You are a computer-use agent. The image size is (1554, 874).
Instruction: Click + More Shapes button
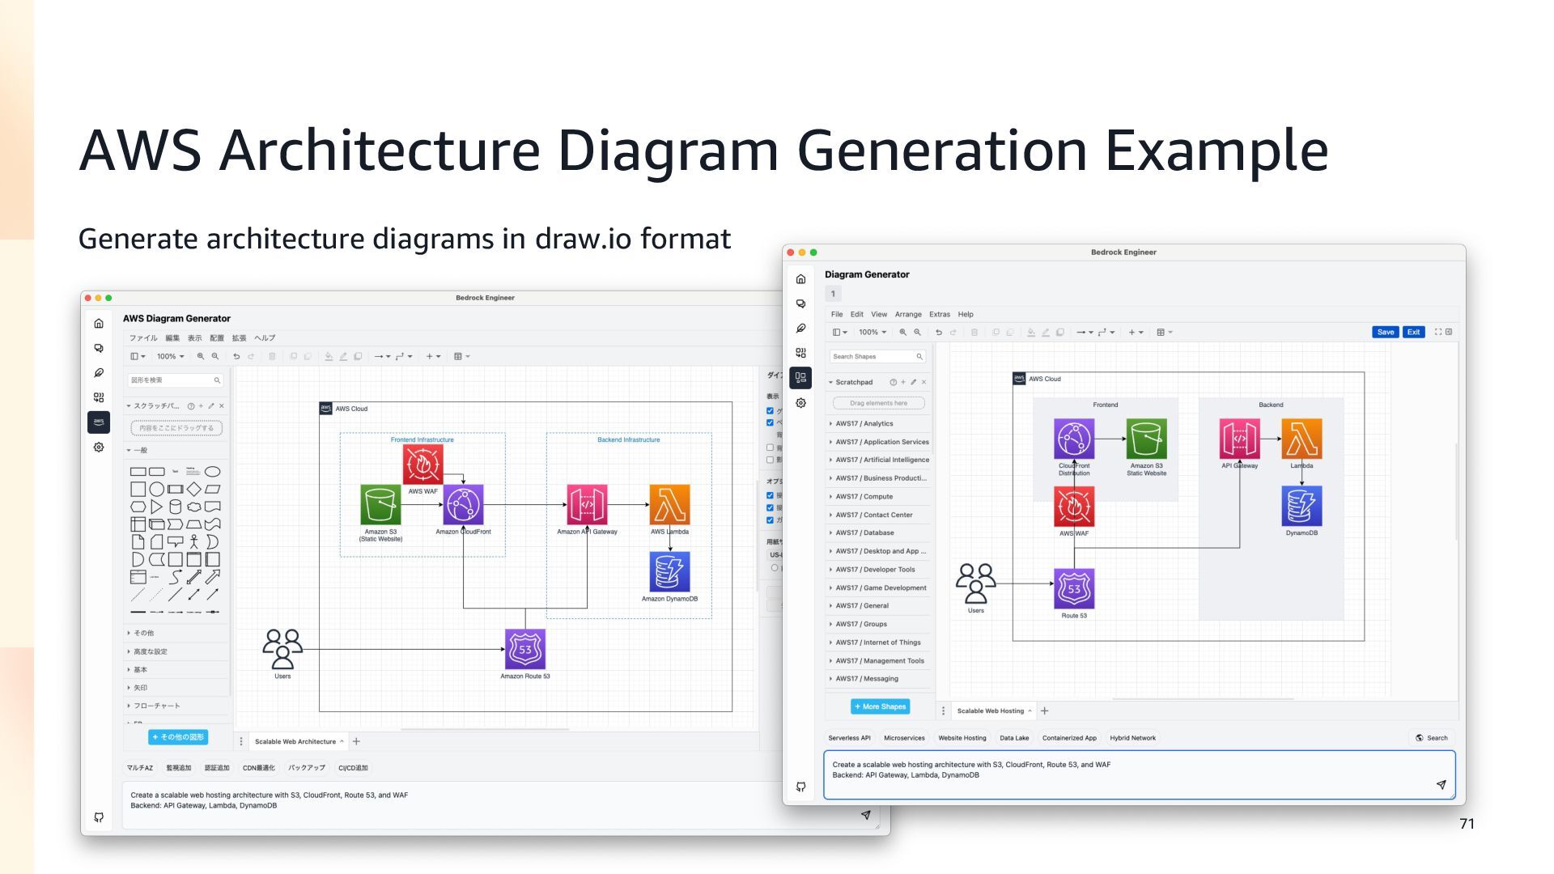click(x=881, y=707)
